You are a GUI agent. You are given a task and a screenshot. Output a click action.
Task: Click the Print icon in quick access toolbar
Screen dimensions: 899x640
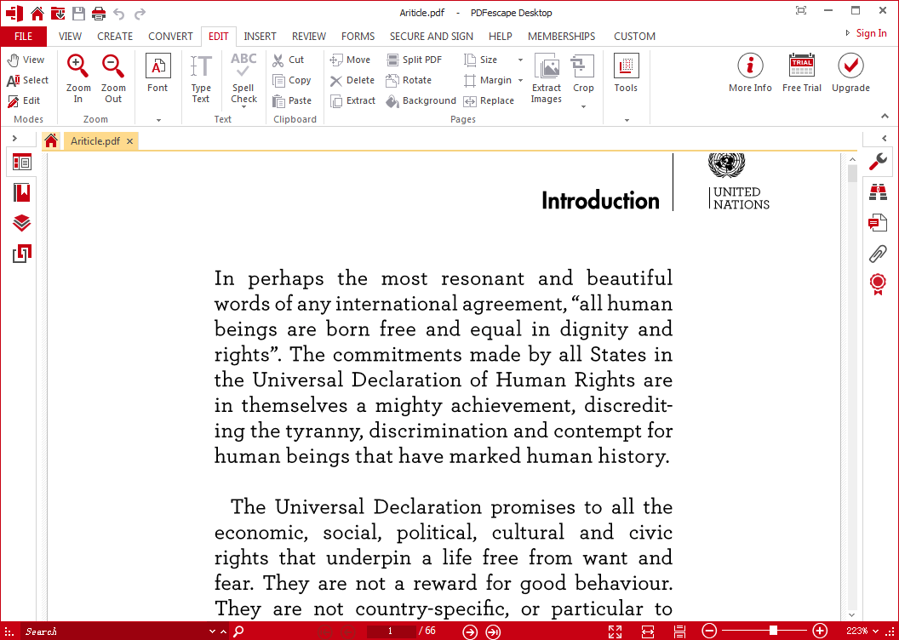click(99, 13)
